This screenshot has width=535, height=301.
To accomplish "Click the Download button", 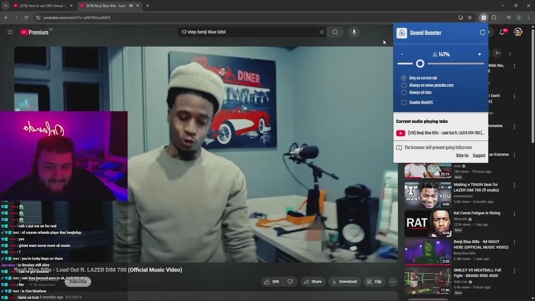I will point(344,282).
